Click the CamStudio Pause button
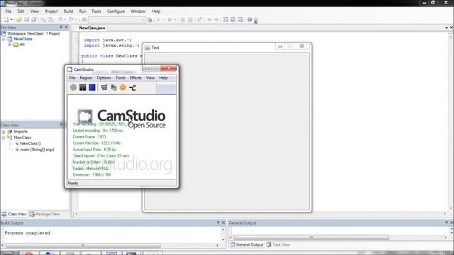The height and width of the screenshot is (255, 454). pos(82,87)
